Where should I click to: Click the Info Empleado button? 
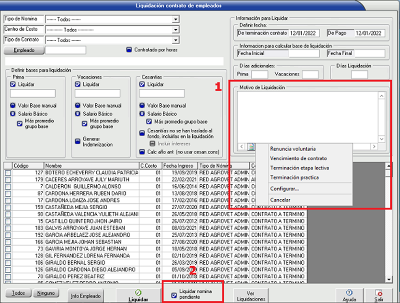[x=86, y=295]
